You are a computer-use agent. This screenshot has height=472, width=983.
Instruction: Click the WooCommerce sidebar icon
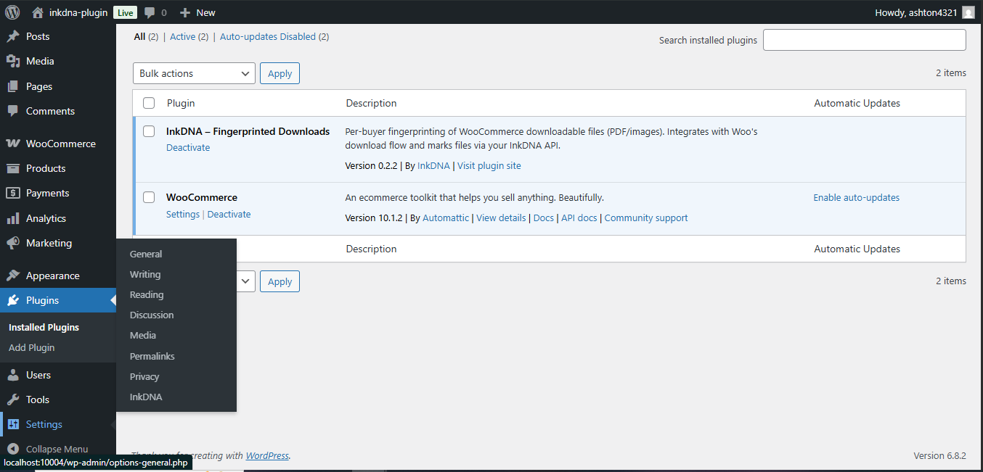coord(12,144)
